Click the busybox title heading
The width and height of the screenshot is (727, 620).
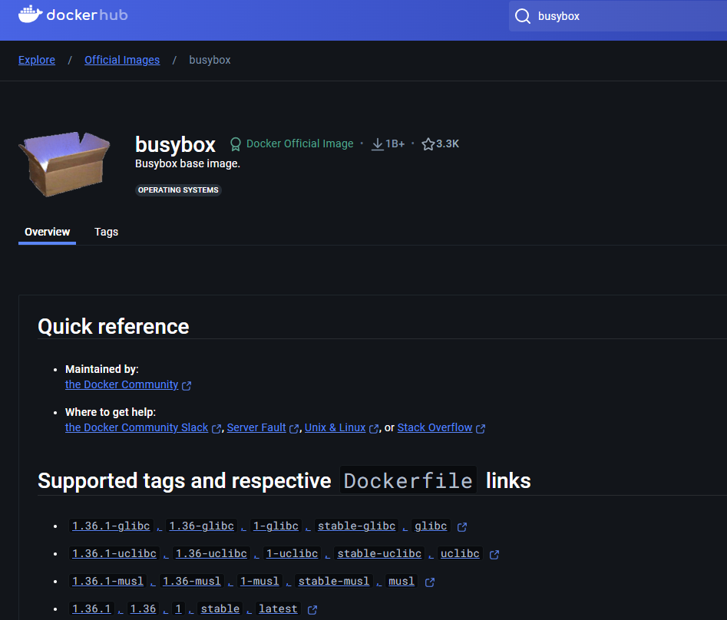tap(175, 144)
